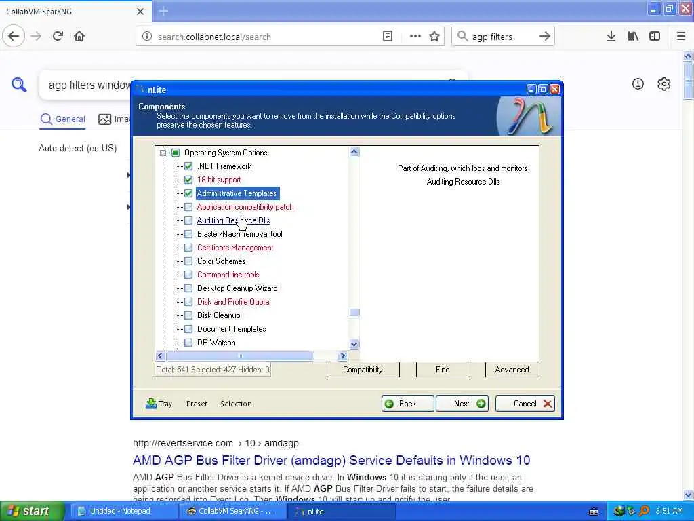Select the Disk and Profile Quota item
This screenshot has width=694, height=521.
point(233,302)
